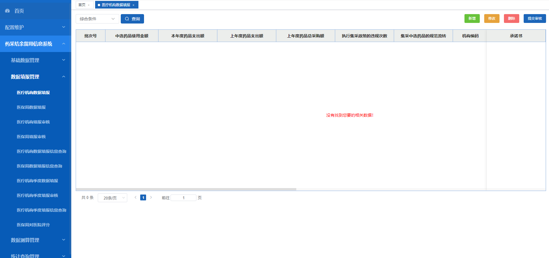Click the next page arrow
This screenshot has width=549, height=258.
[x=151, y=197]
